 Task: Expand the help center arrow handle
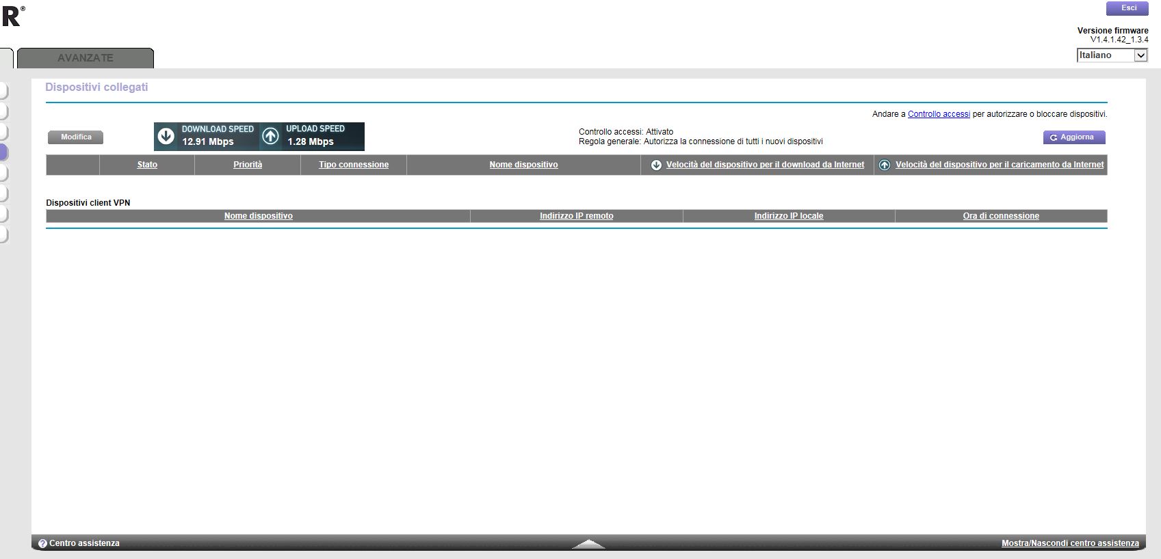click(588, 544)
